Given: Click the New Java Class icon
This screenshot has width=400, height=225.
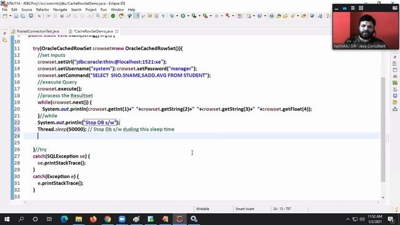Looking at the screenshot, I should click(x=249, y=16).
